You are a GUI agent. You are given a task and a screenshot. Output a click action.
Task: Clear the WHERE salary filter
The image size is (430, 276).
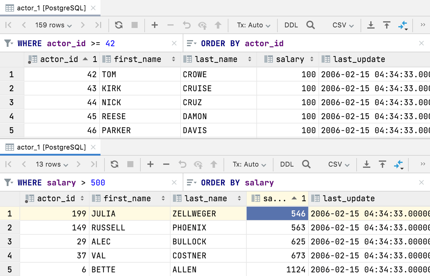coord(174,182)
